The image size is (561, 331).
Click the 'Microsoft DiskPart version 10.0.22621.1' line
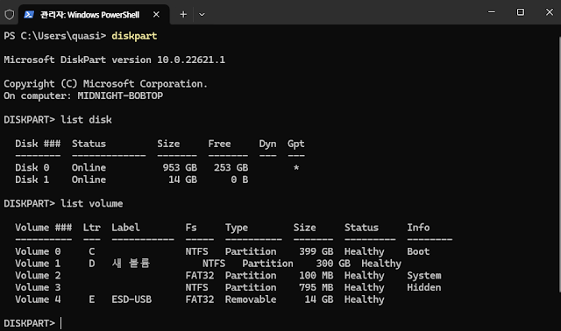click(115, 60)
